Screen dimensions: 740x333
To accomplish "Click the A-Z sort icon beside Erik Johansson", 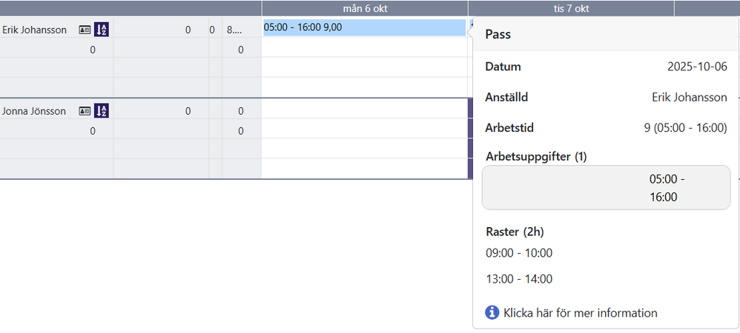I will click(x=102, y=30).
